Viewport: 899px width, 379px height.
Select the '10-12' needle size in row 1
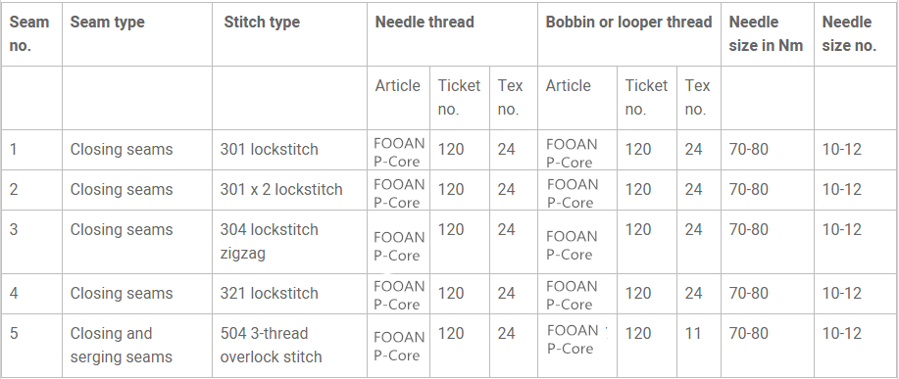tap(842, 150)
